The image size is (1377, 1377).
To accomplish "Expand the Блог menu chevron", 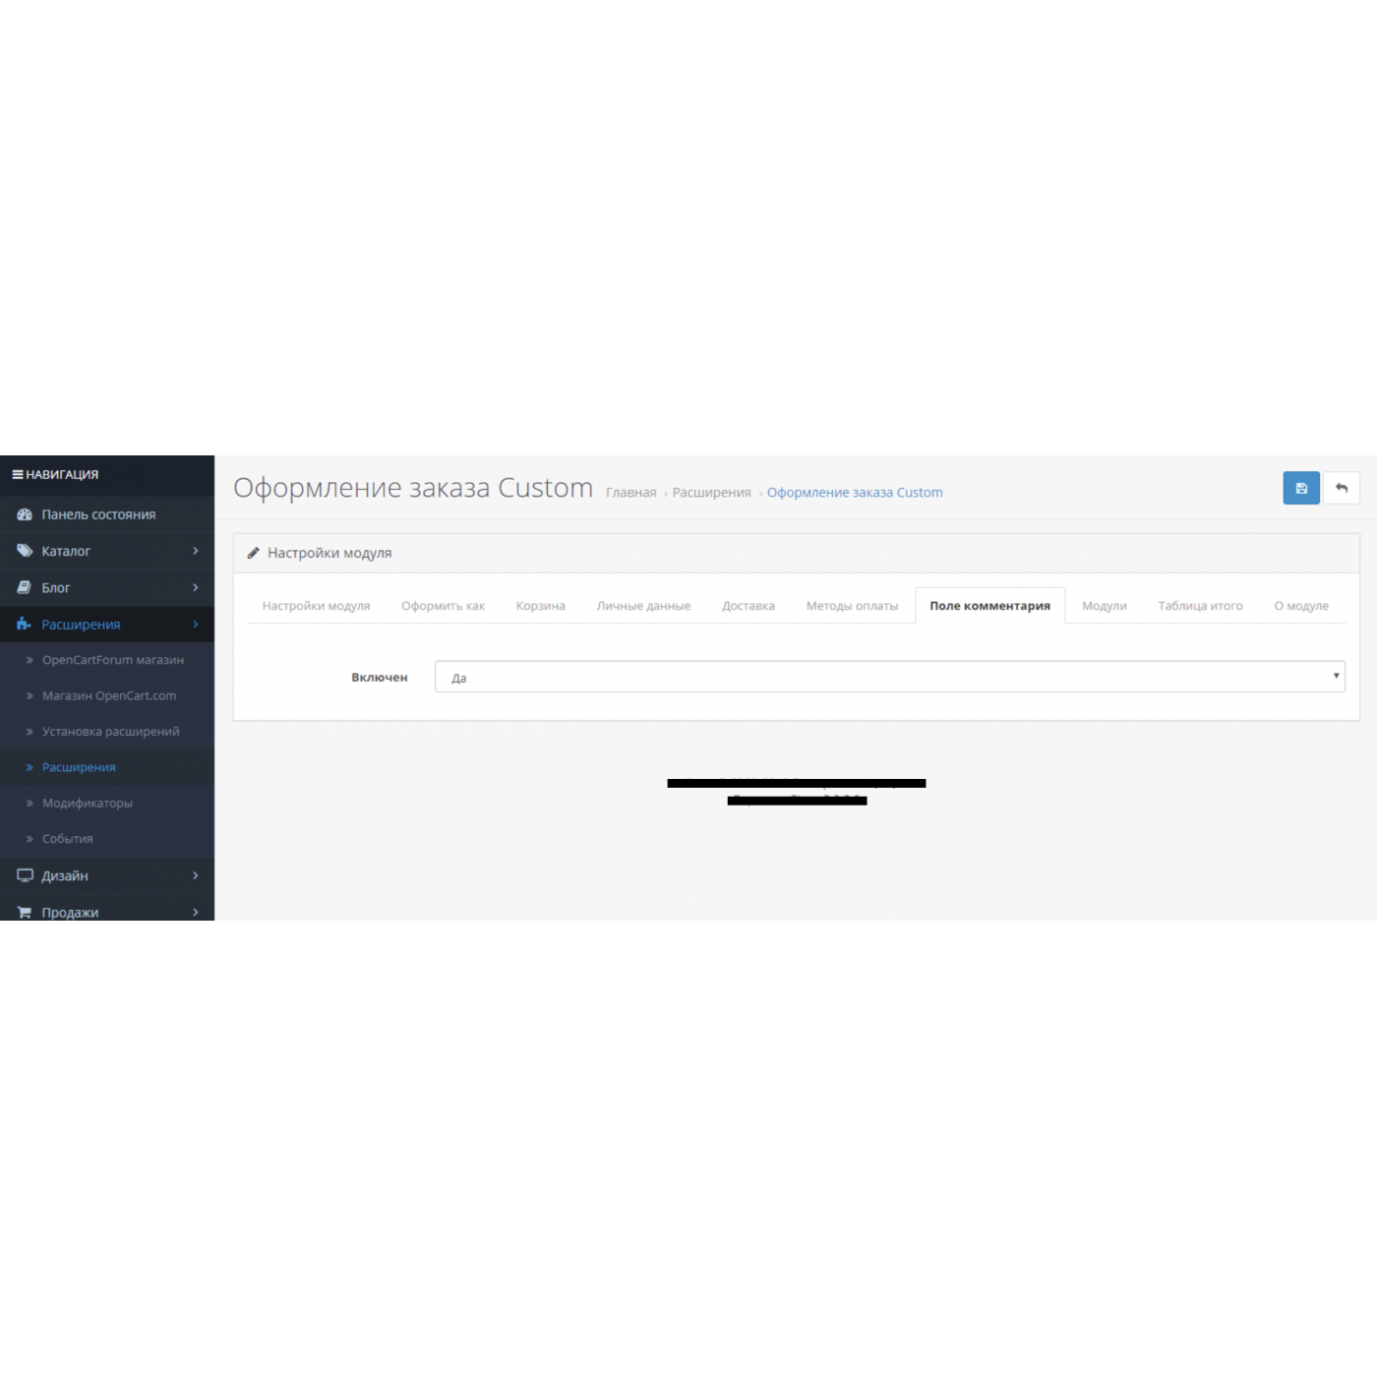I will (196, 587).
